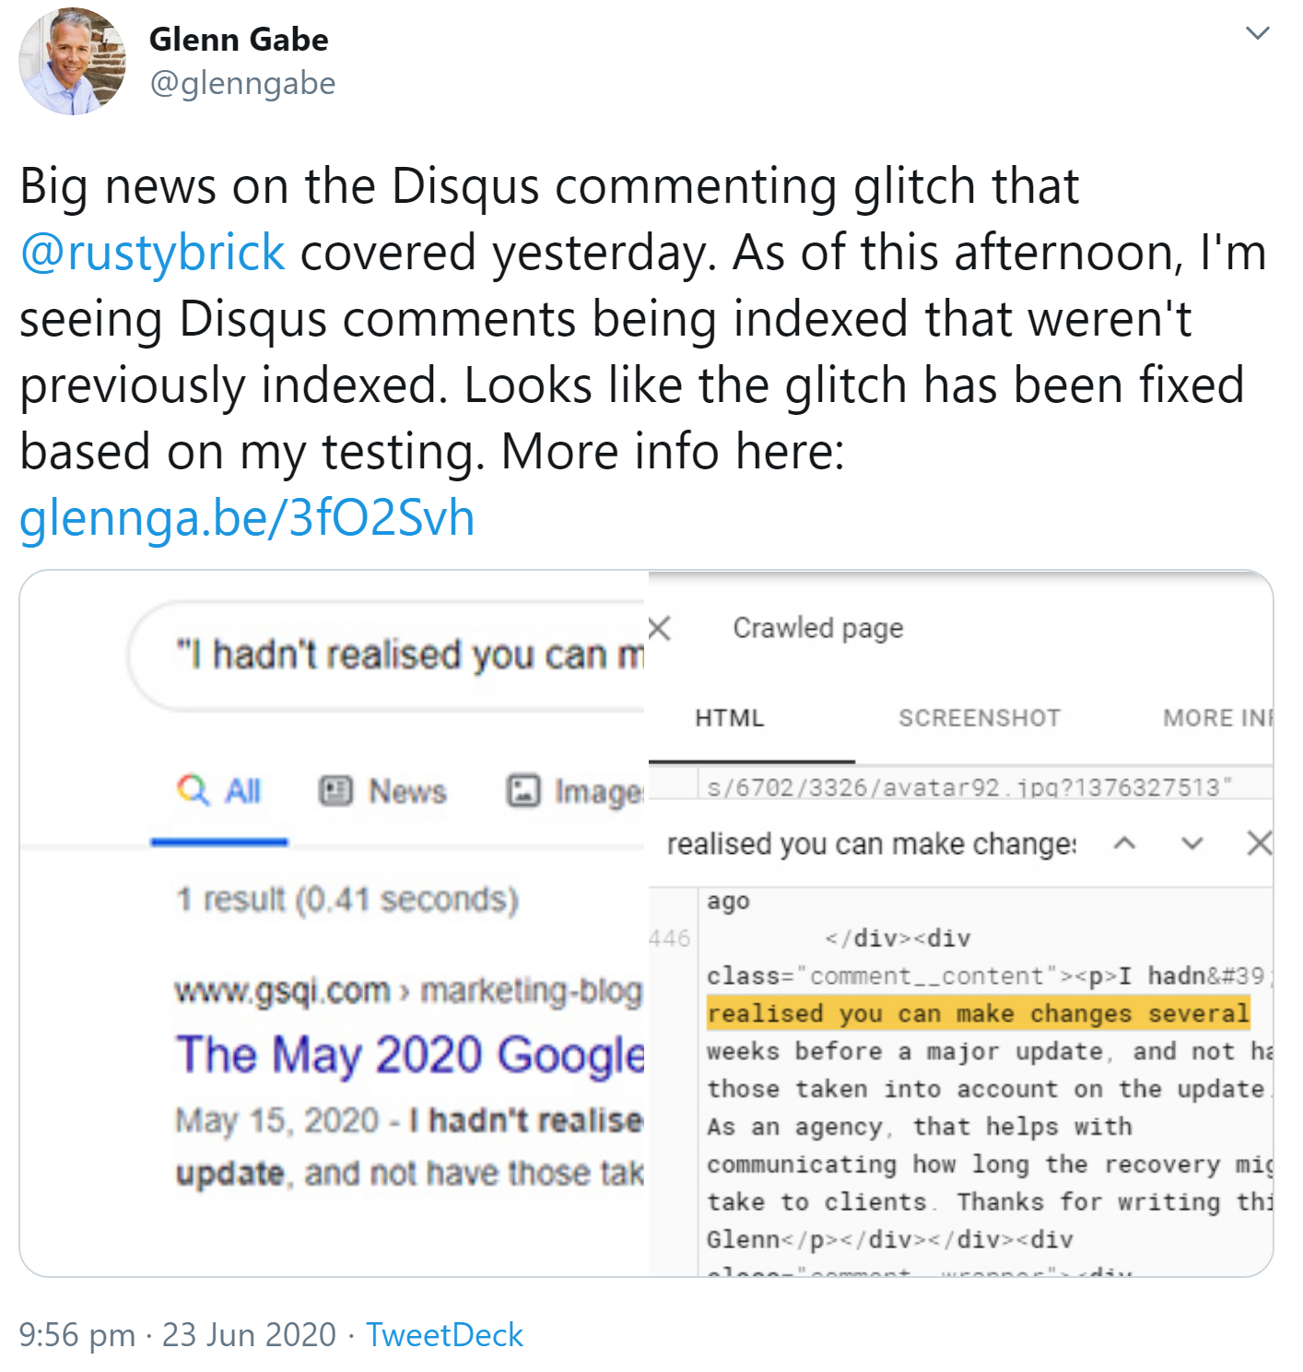Open the TweetDeck source link
This screenshot has height=1372, width=1303.
coord(444,1334)
